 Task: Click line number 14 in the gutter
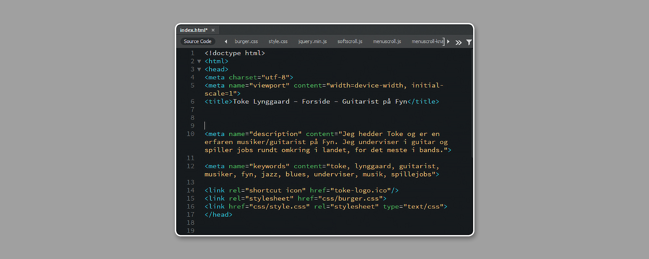coord(190,190)
